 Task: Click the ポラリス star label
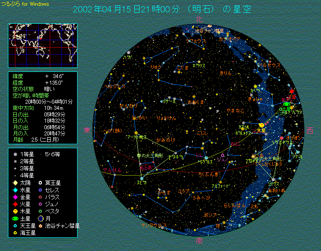[199, 66]
